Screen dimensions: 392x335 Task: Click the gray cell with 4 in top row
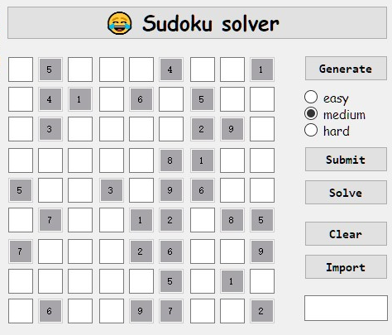[171, 69]
